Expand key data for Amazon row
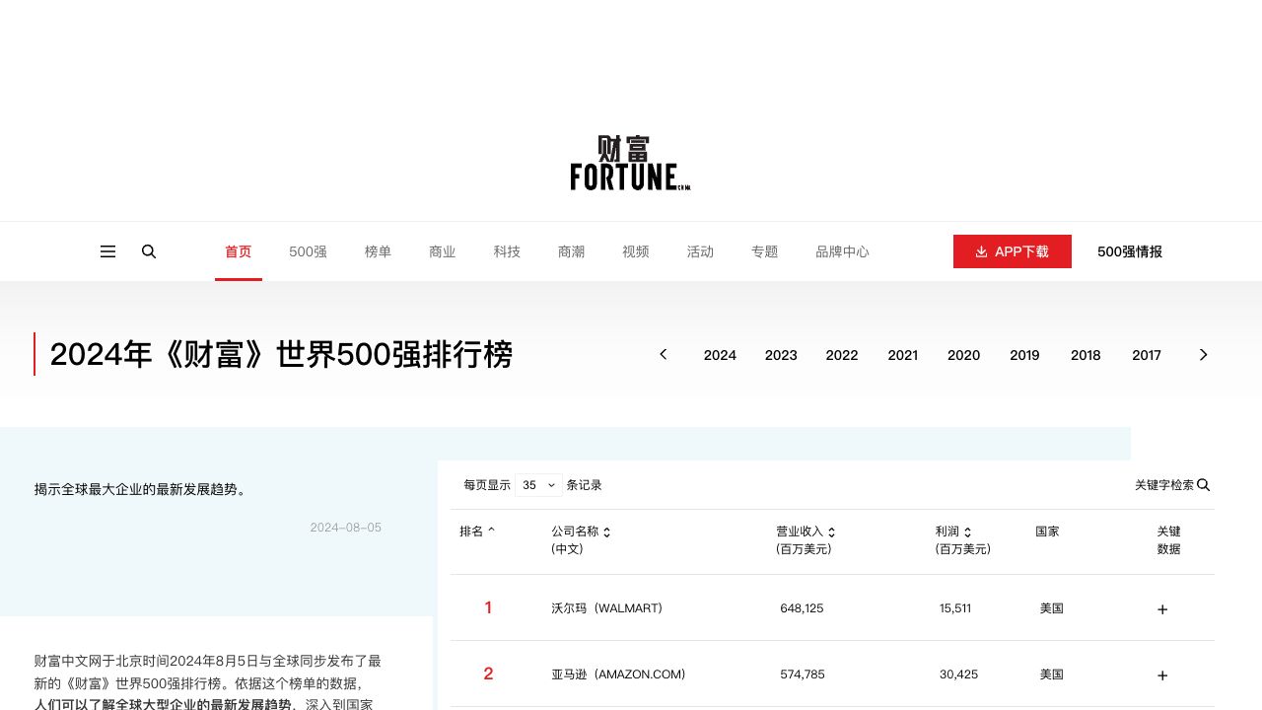The height and width of the screenshot is (710, 1262). [x=1162, y=675]
